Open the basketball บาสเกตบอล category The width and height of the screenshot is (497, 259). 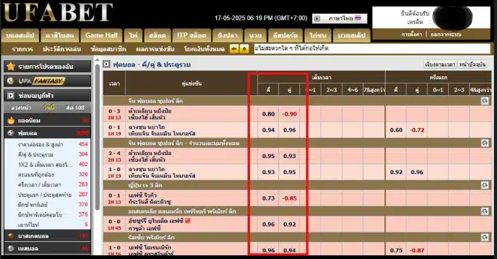tap(47, 236)
